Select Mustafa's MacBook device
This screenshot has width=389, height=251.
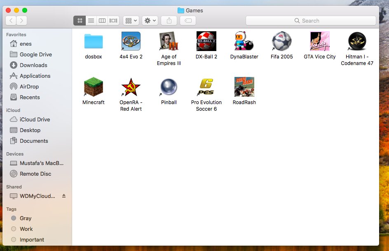pyautogui.click(x=37, y=163)
